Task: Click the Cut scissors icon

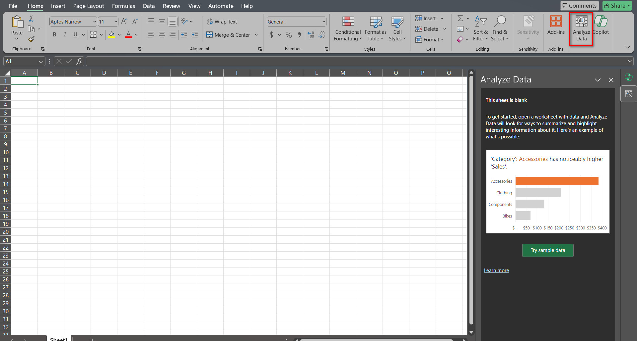Action: 31,19
